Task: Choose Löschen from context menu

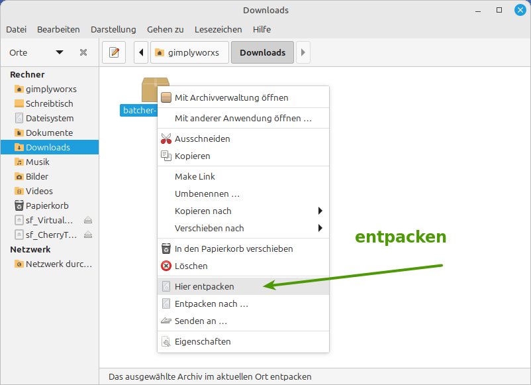Action: pos(243,266)
